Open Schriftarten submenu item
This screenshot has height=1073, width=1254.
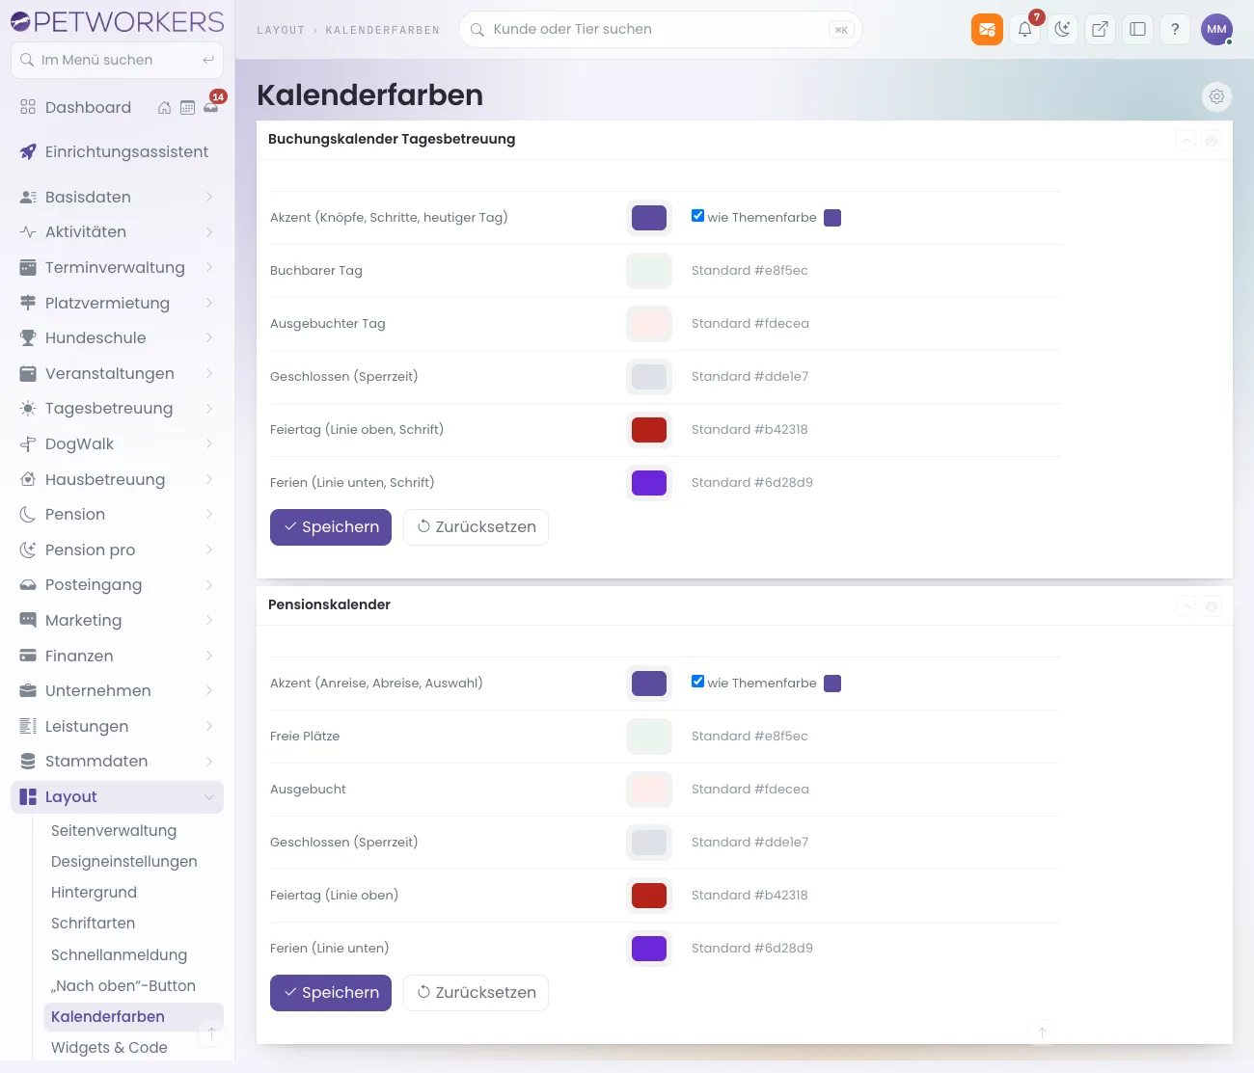pos(93,924)
